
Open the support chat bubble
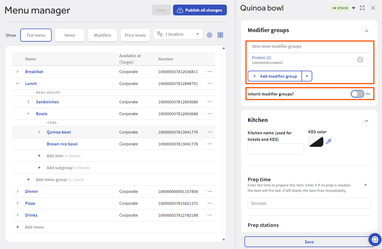click(375, 239)
